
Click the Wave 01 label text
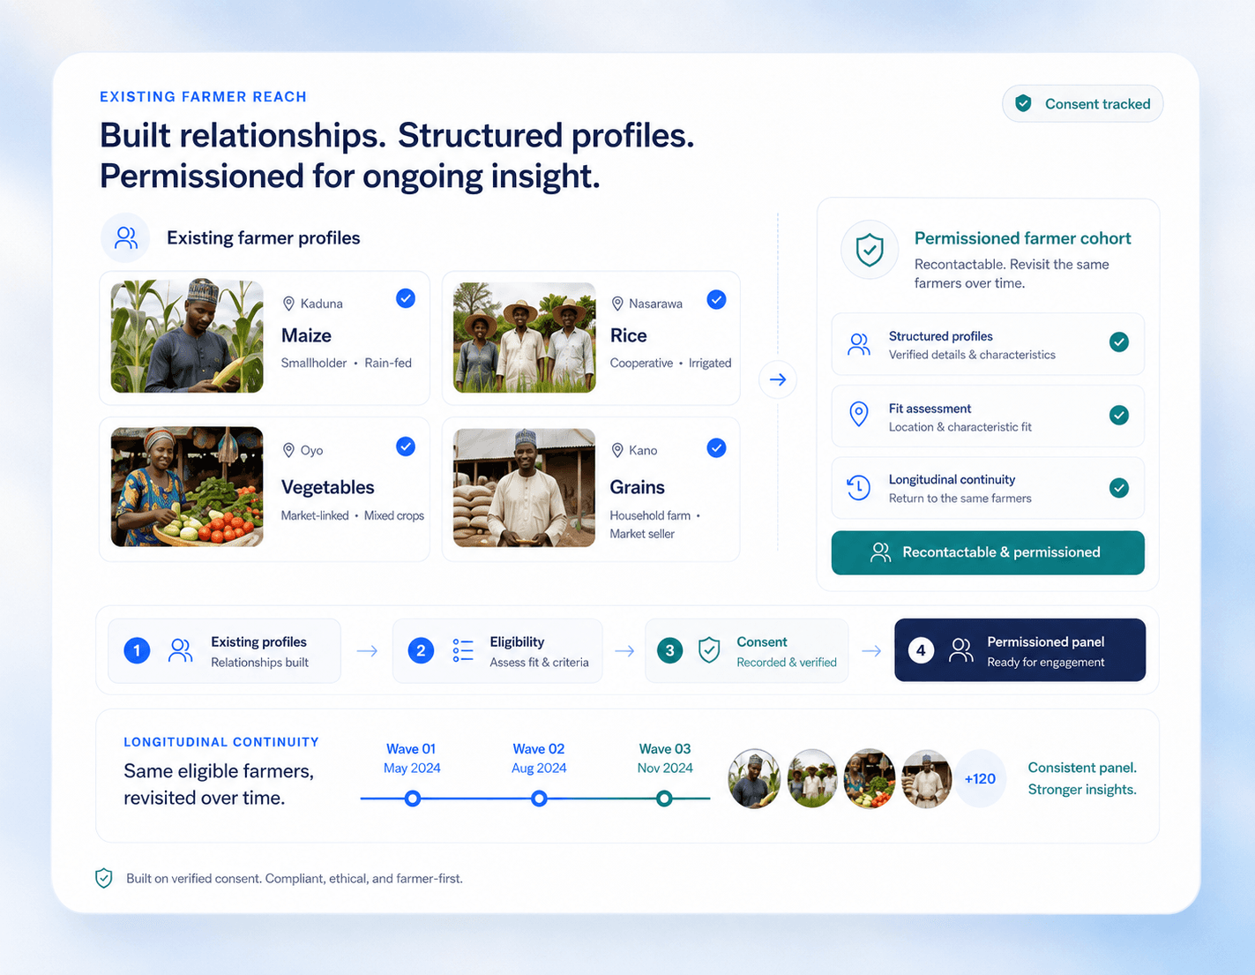click(411, 749)
